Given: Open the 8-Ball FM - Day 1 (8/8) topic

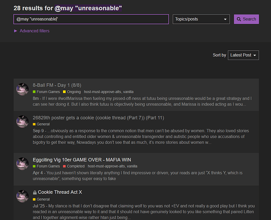Looking at the screenshot, I should 57,85.
